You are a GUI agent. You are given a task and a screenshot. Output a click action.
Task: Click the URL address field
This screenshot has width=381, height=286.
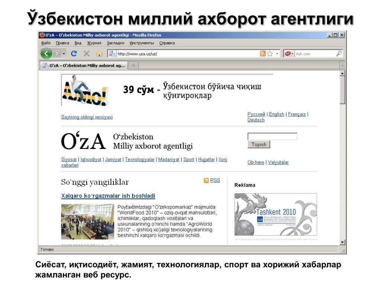188,54
